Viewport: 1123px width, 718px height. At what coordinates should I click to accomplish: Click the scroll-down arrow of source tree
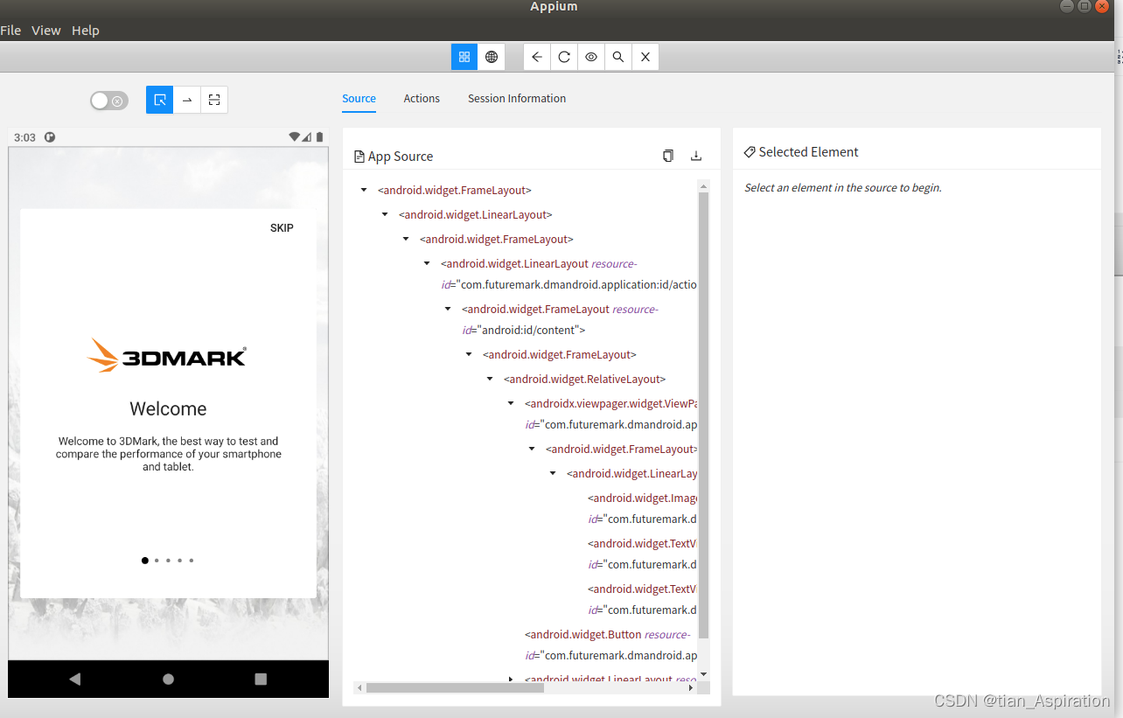click(703, 674)
